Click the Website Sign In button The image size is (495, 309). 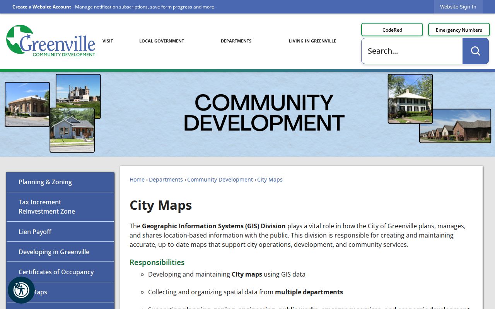coord(458,7)
